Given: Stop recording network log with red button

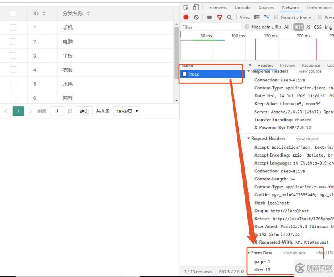Looking at the screenshot, I should point(186,17).
